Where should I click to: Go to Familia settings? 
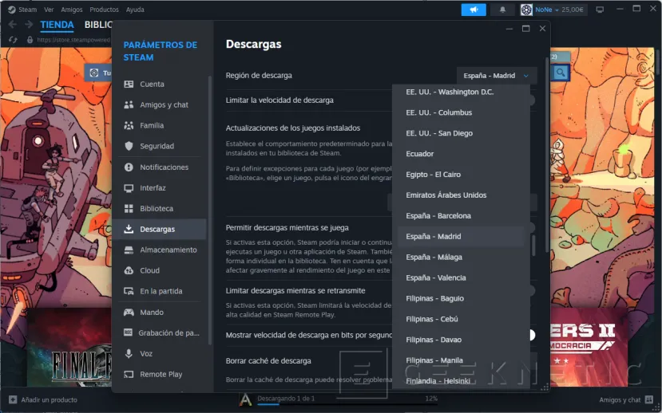point(159,125)
